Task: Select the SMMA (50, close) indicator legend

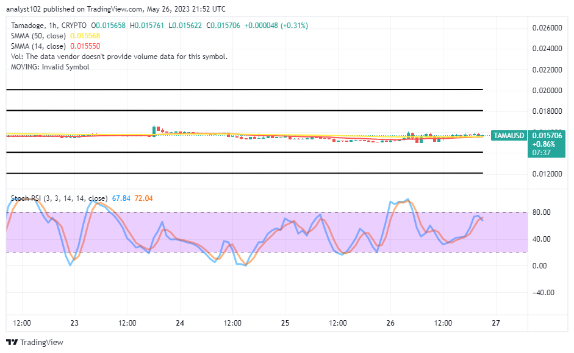Action: click(38, 36)
